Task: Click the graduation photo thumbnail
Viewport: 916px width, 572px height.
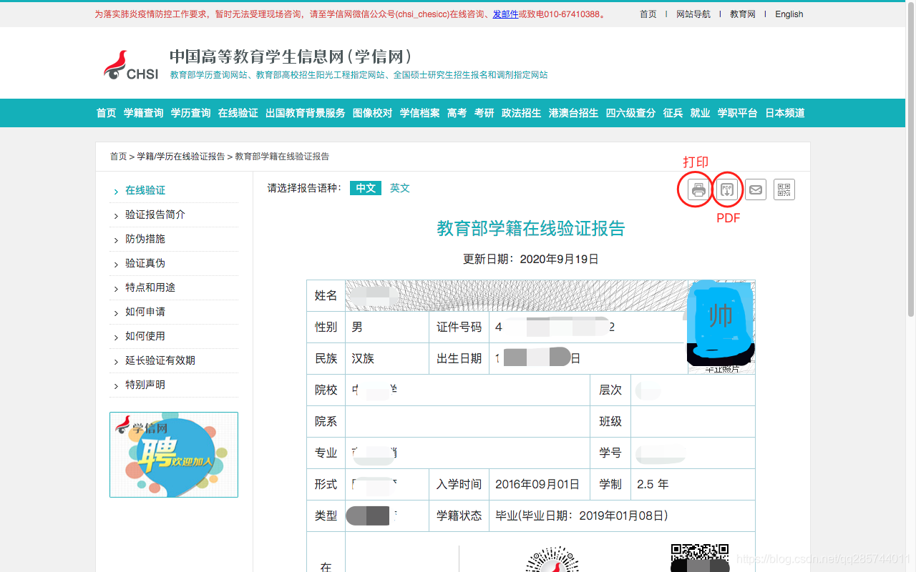Action: click(x=721, y=327)
